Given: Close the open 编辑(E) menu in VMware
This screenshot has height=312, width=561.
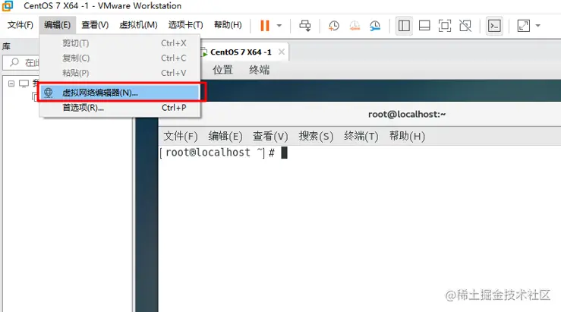Looking at the screenshot, I should (57, 25).
